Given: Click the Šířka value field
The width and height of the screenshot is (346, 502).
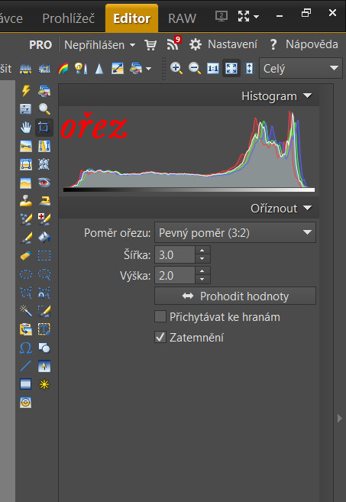Looking at the screenshot, I should [175, 255].
